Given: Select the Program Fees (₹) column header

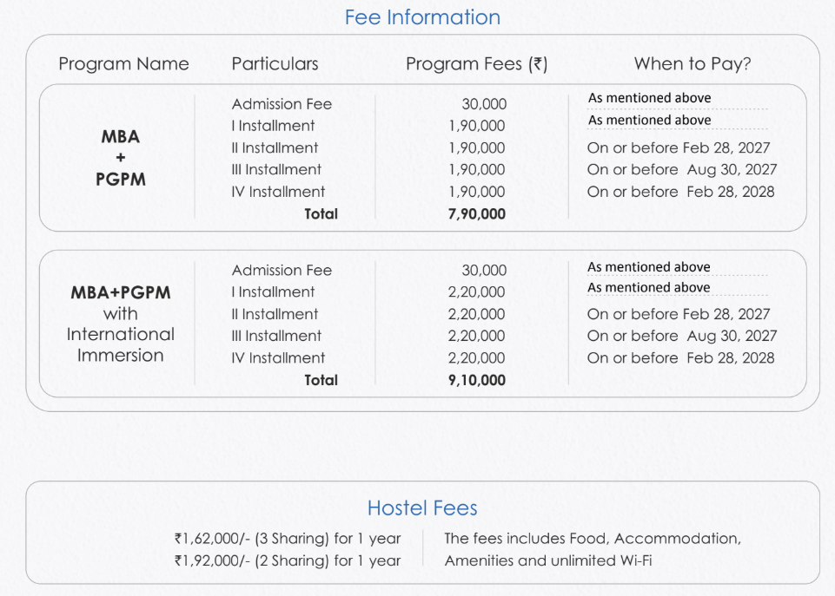Looking at the screenshot, I should tap(476, 63).
